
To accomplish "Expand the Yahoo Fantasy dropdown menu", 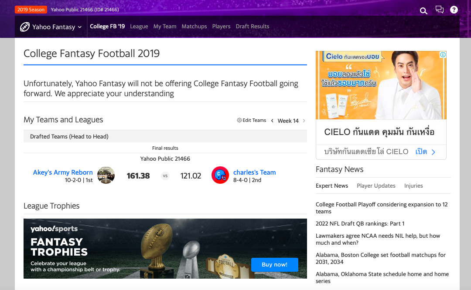I will click(x=80, y=27).
